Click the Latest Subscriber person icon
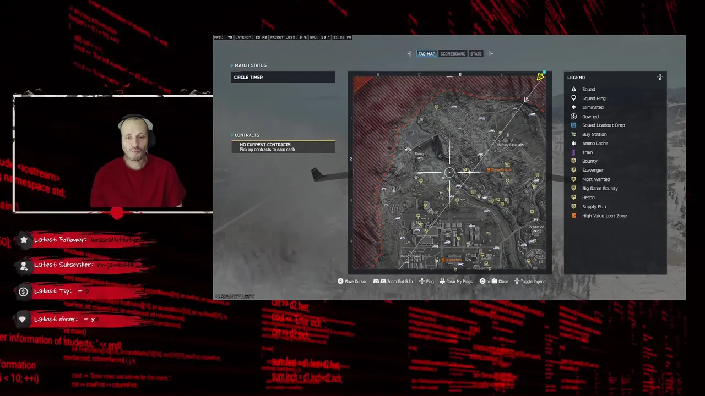The image size is (705, 396). click(24, 266)
